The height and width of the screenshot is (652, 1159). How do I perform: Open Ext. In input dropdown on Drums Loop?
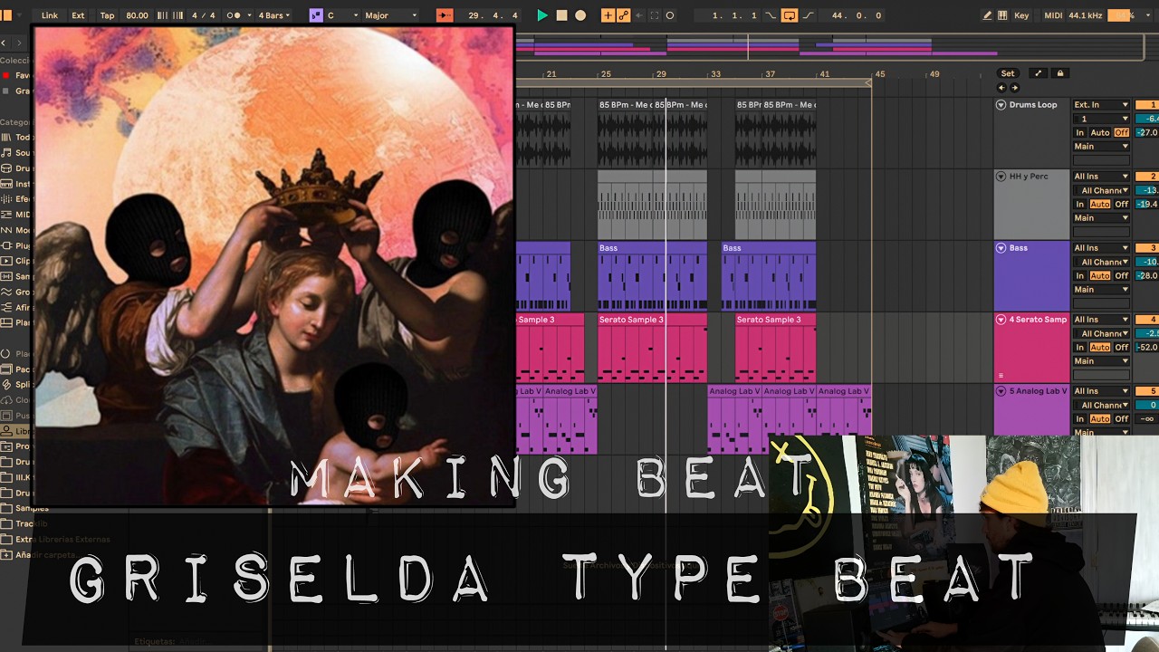coord(1101,105)
